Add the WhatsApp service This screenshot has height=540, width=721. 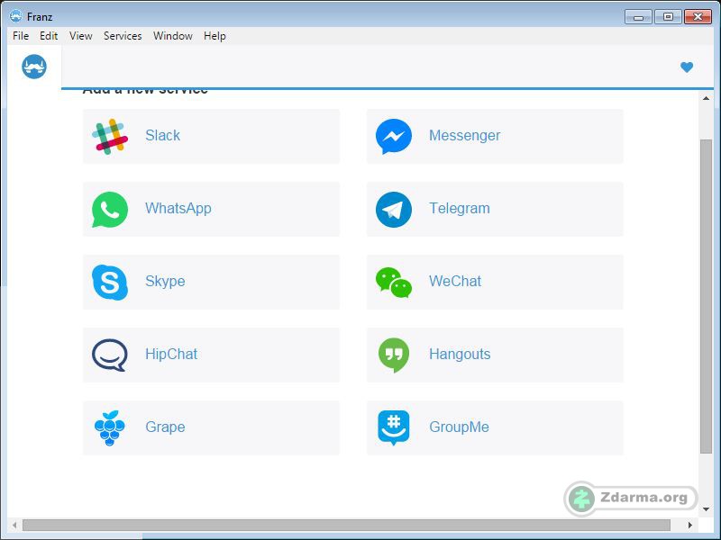pos(211,209)
